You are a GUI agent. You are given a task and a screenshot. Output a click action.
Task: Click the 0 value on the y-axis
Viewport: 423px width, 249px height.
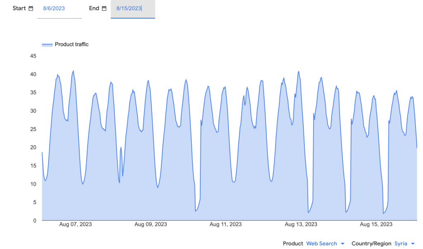[35, 221]
